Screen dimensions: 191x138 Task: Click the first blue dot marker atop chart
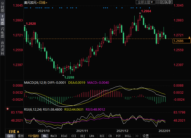(x=25, y=8)
